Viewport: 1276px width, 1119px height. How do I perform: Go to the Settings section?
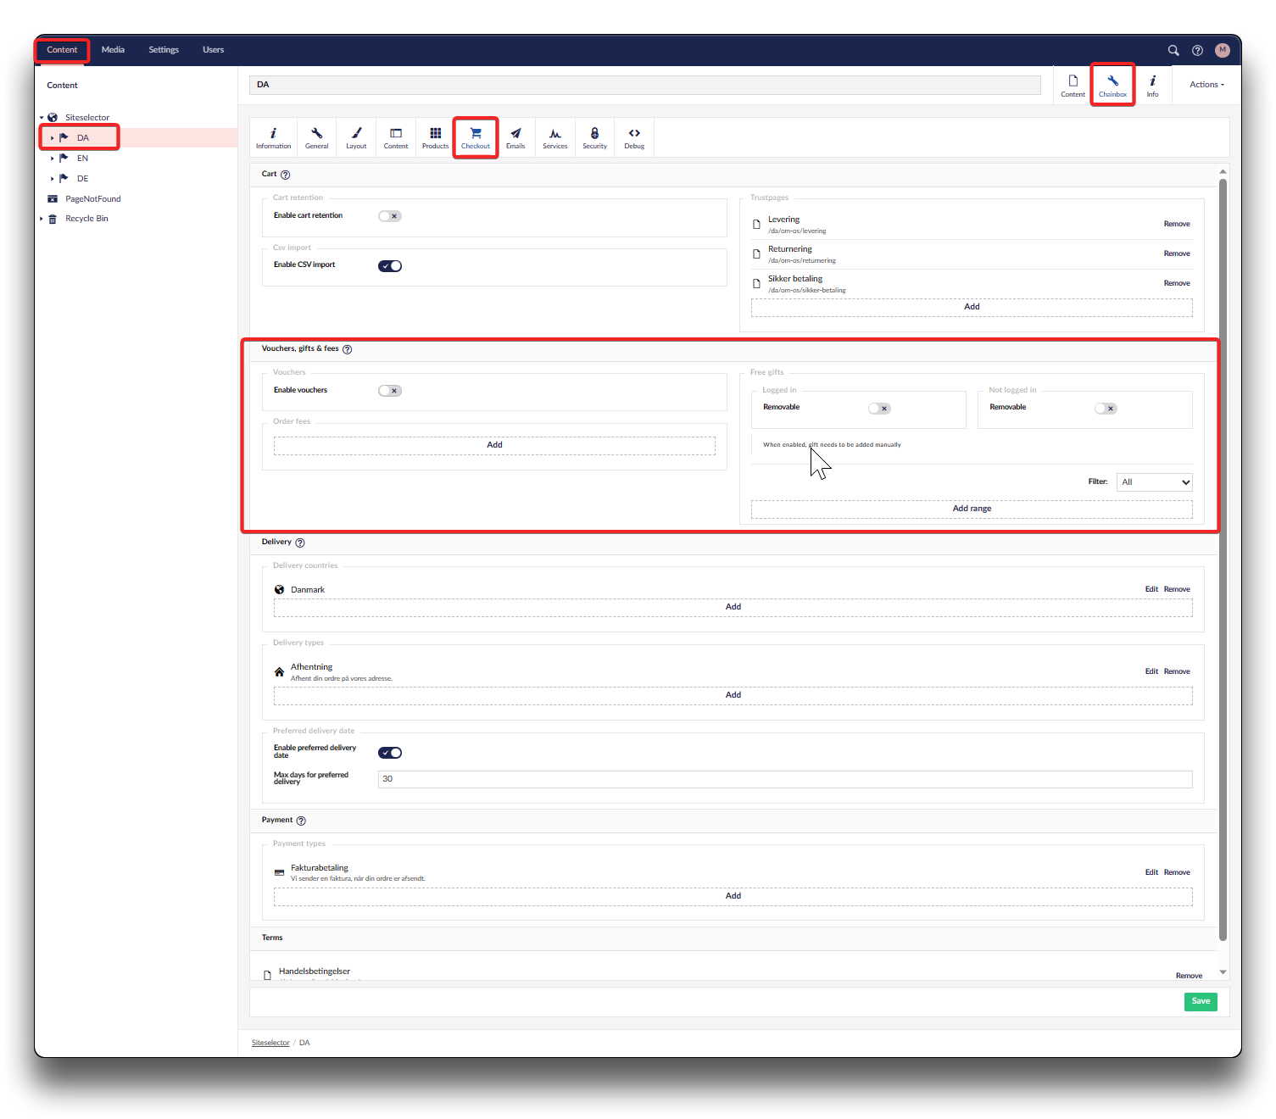pyautogui.click(x=164, y=50)
